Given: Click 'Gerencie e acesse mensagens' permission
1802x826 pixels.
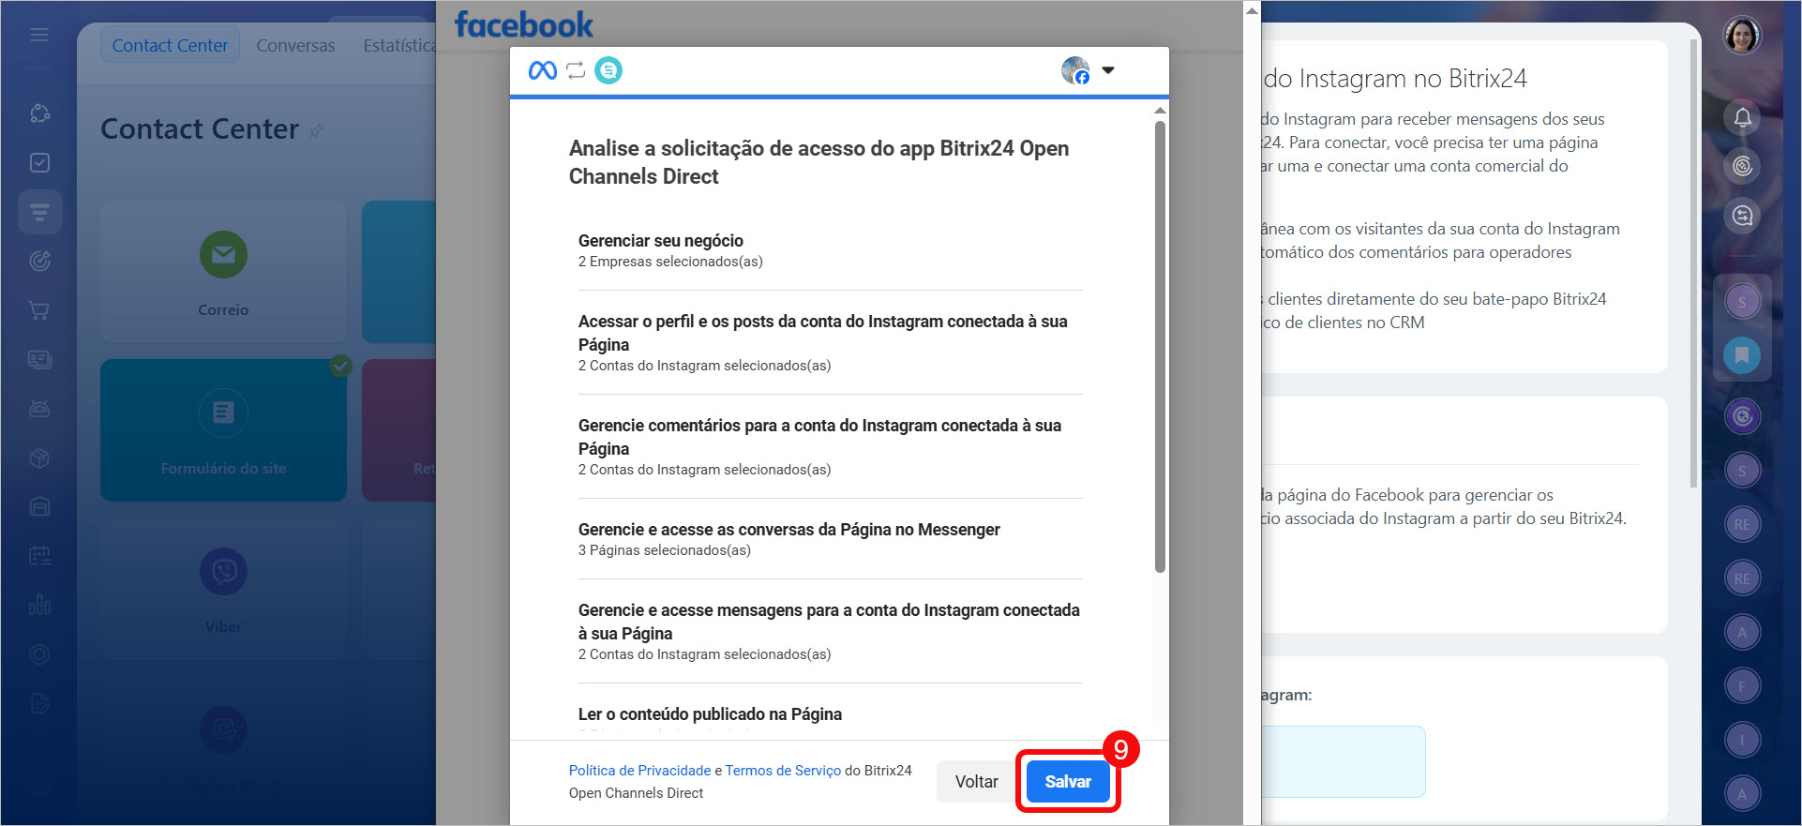Looking at the screenshot, I should coord(830,631).
